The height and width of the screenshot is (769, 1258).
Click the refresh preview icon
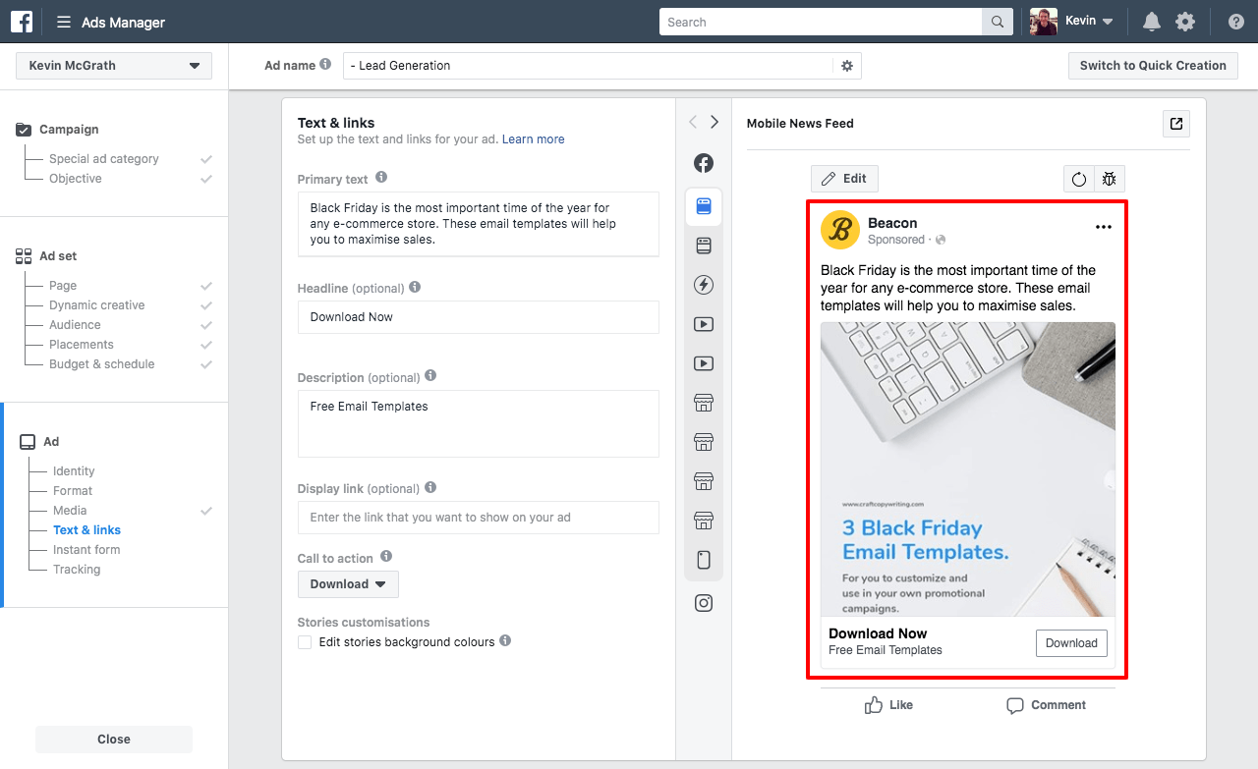point(1078,179)
